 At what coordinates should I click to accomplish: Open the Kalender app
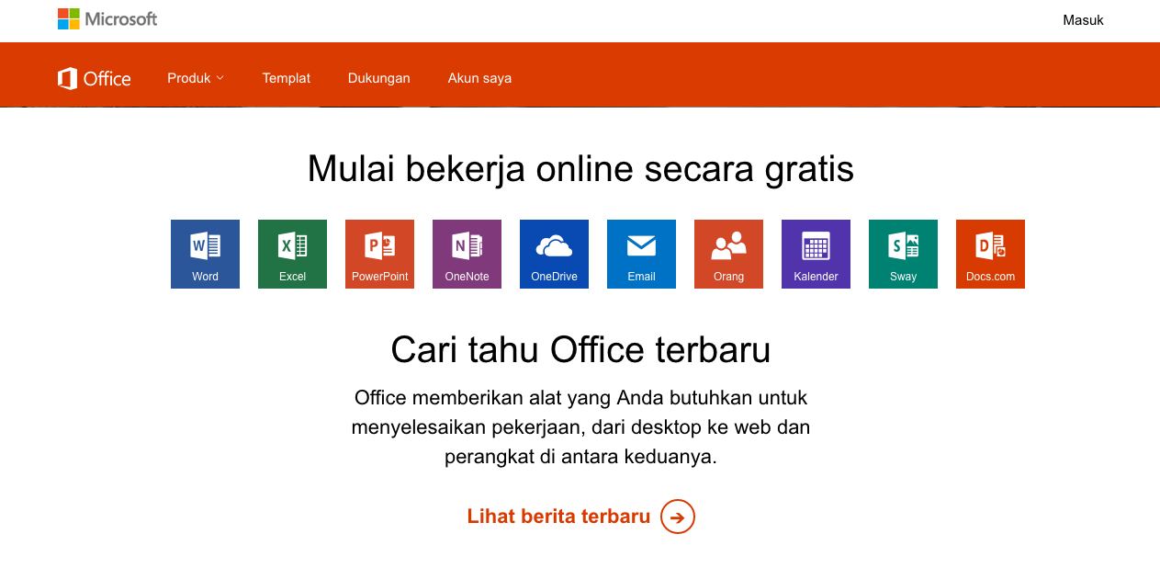coord(816,254)
